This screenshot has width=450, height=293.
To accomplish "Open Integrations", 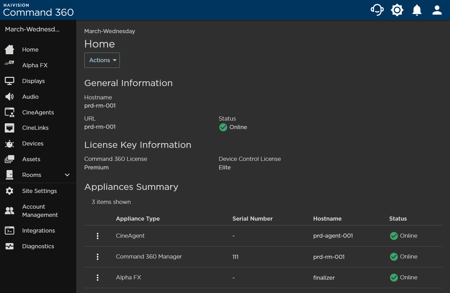I will 38,231.
